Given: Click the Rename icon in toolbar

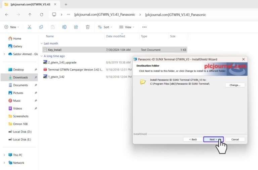Looking at the screenshot, I should (x=64, y=27).
